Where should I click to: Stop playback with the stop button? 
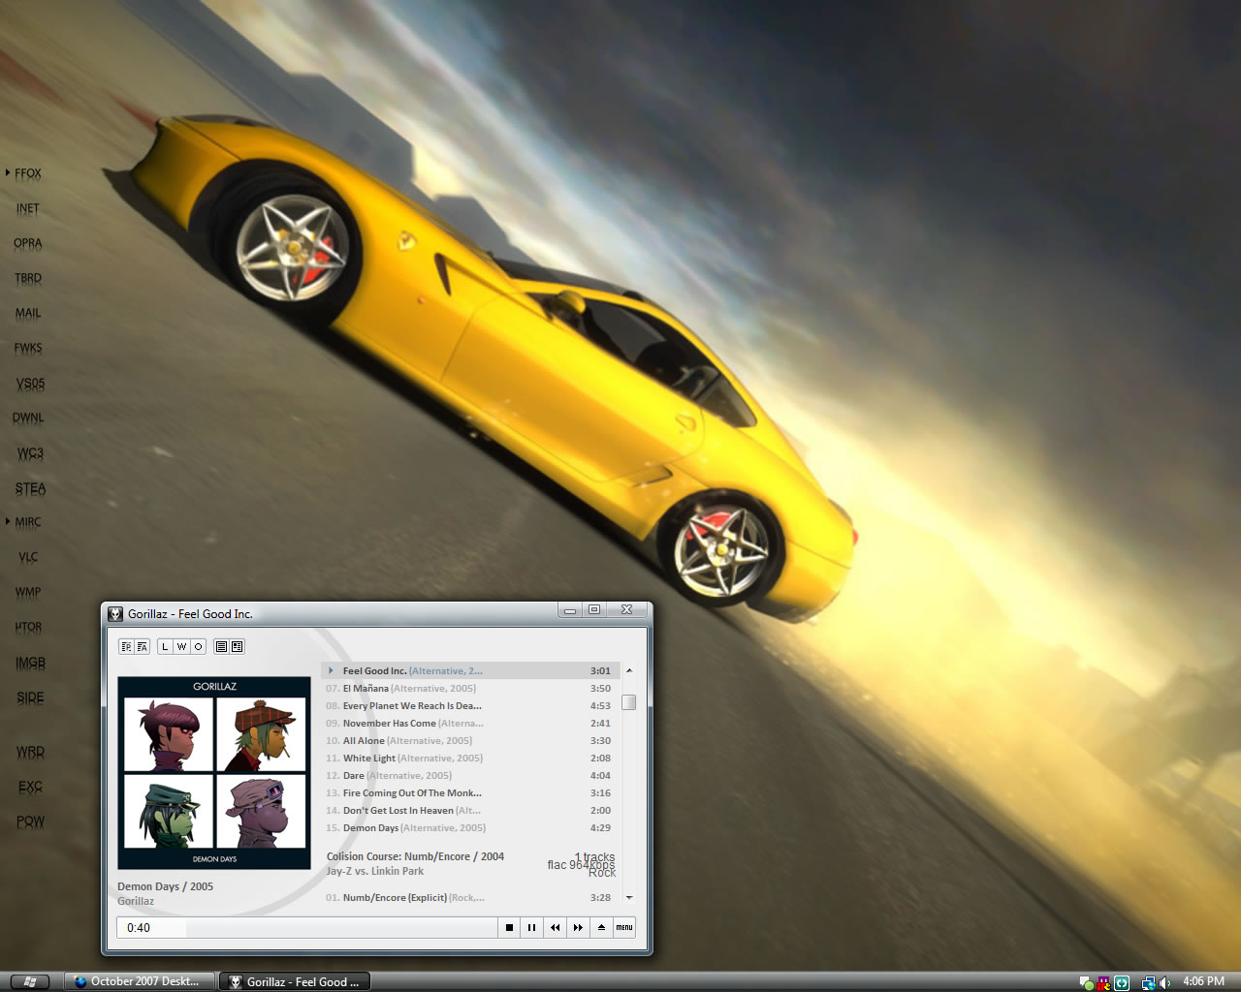(509, 927)
